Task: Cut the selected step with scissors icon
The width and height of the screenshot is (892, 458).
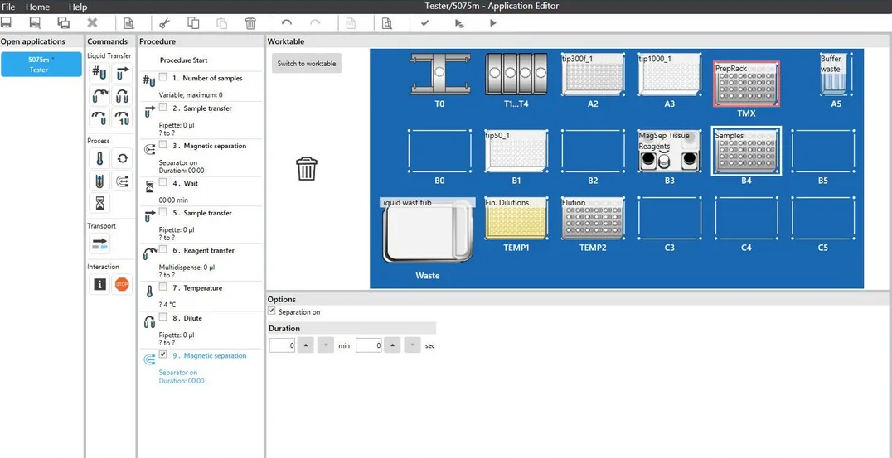Action: point(164,23)
